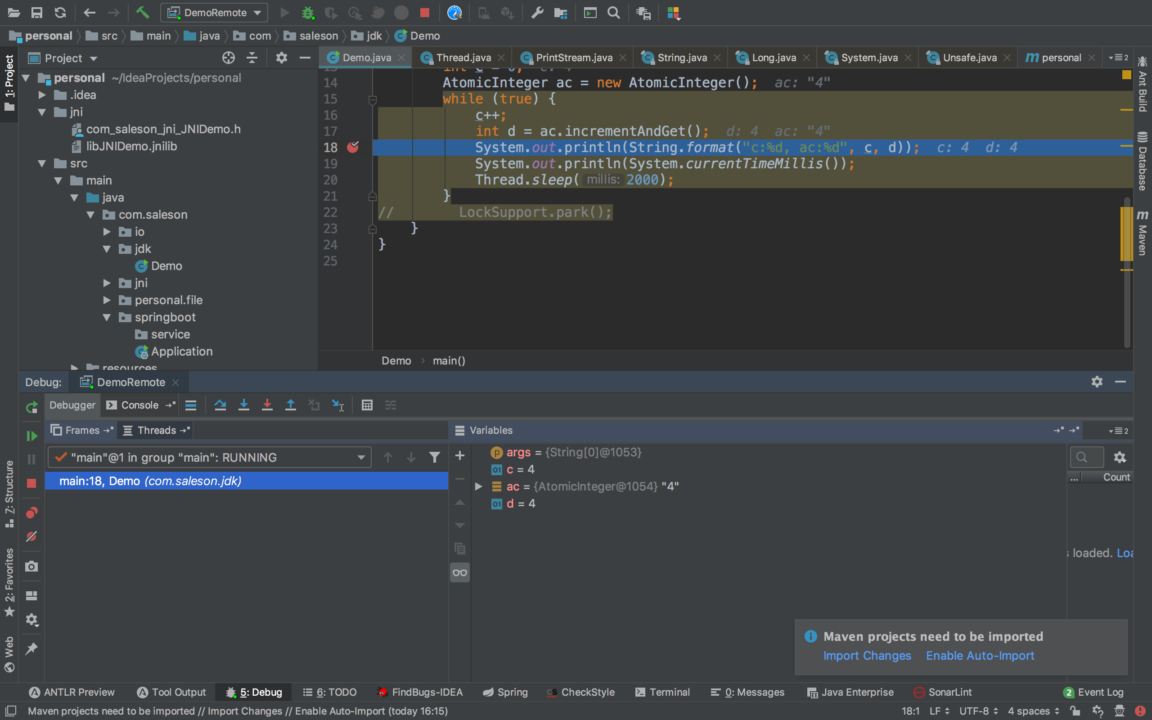The width and height of the screenshot is (1152, 720).
Task: Click the Evaluate Expression calculator icon
Action: 367,405
